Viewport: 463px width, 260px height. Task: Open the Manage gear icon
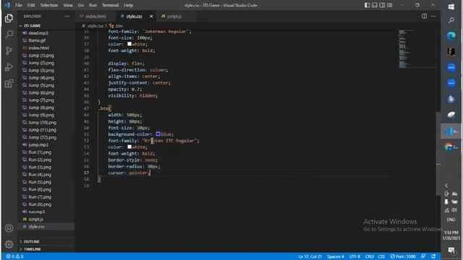click(9, 244)
